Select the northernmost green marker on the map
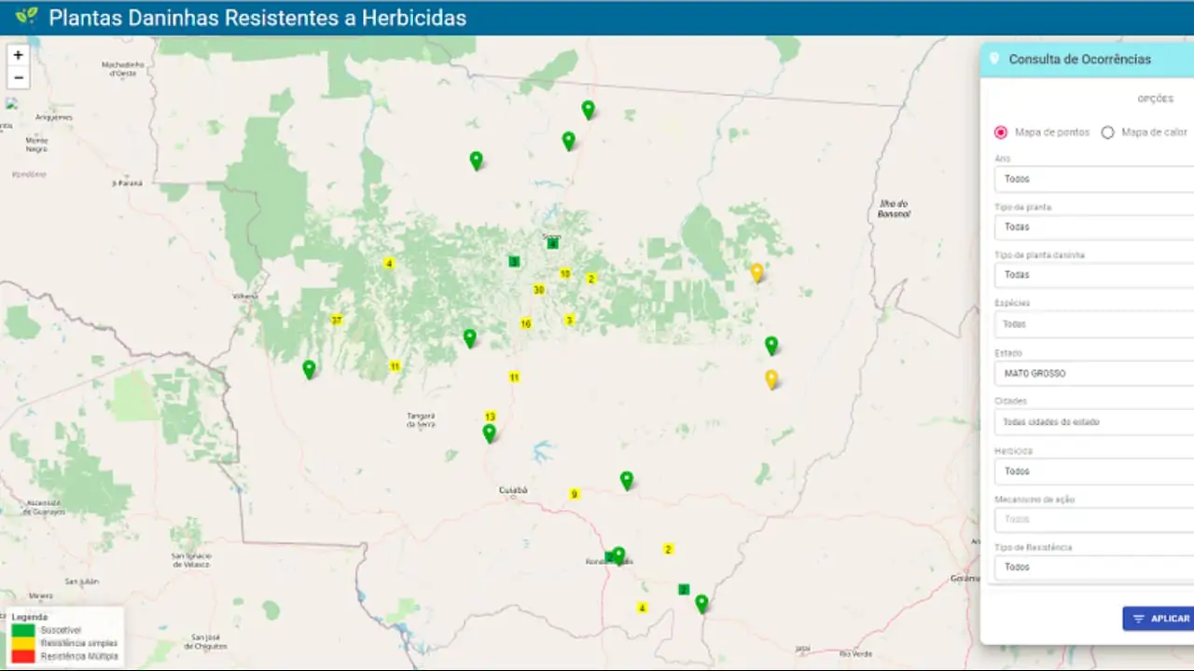The height and width of the screenshot is (671, 1194). 588,109
